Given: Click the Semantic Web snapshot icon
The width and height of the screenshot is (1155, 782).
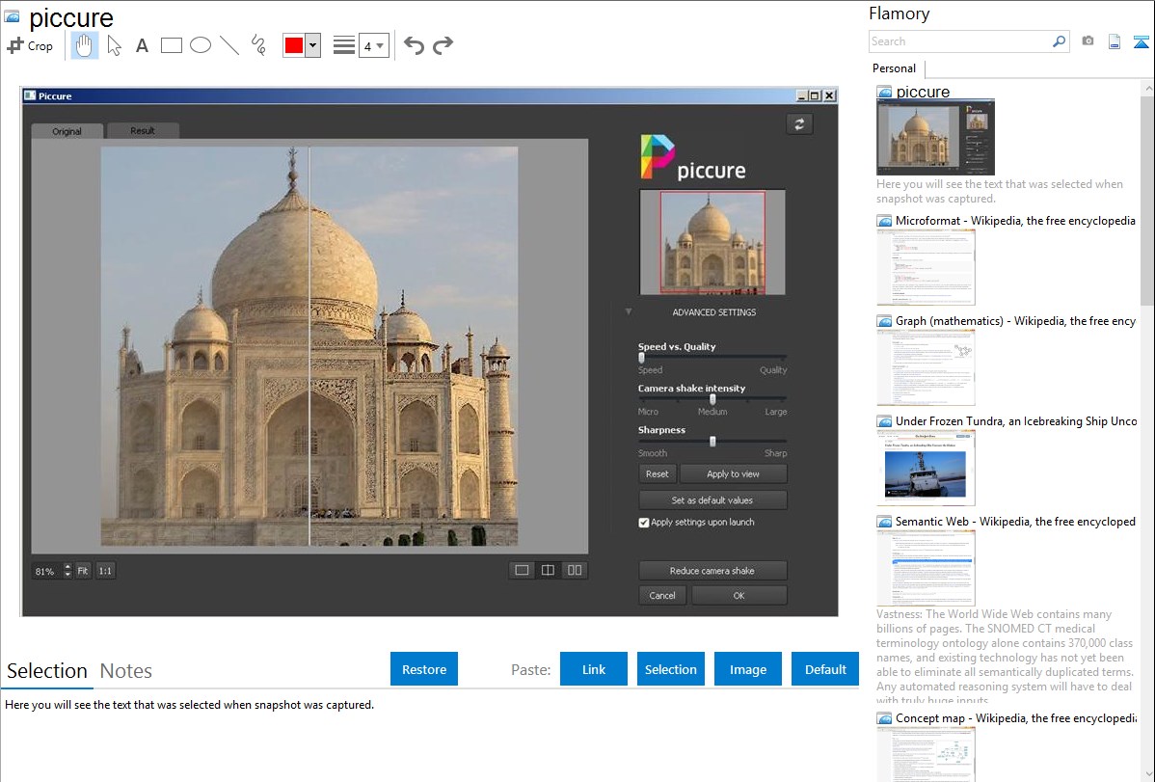Looking at the screenshot, I should coord(884,522).
